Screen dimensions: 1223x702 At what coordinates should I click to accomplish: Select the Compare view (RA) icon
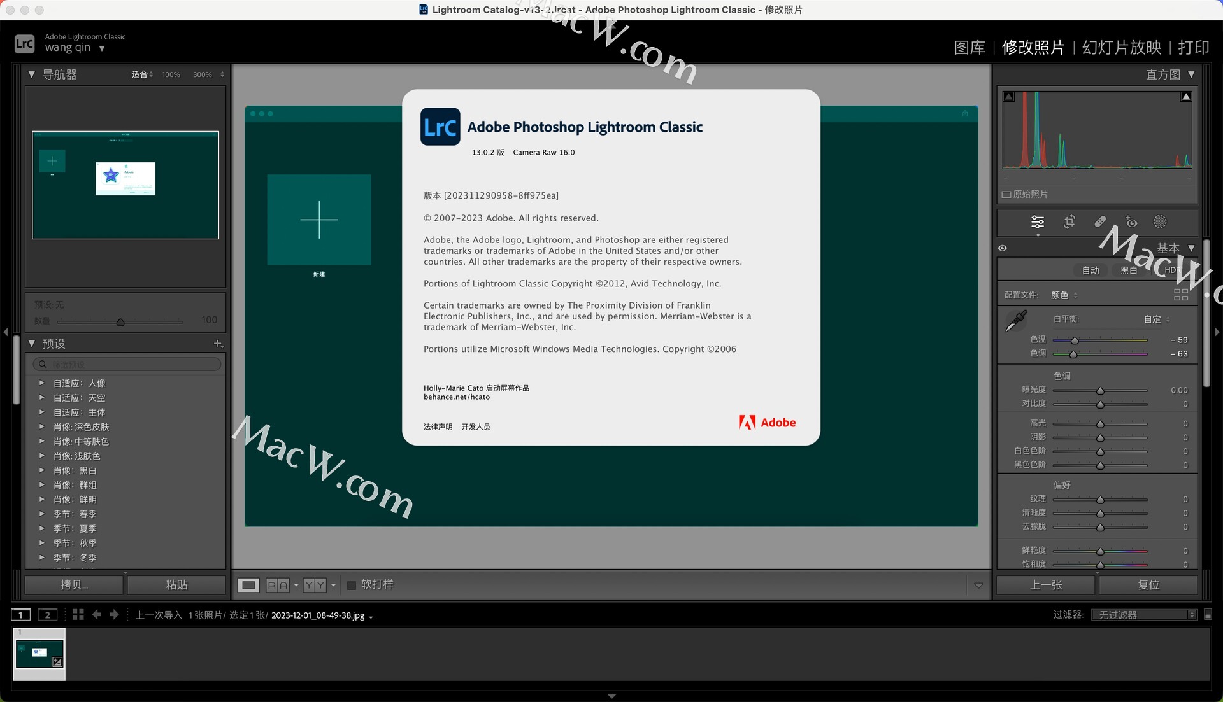[278, 585]
